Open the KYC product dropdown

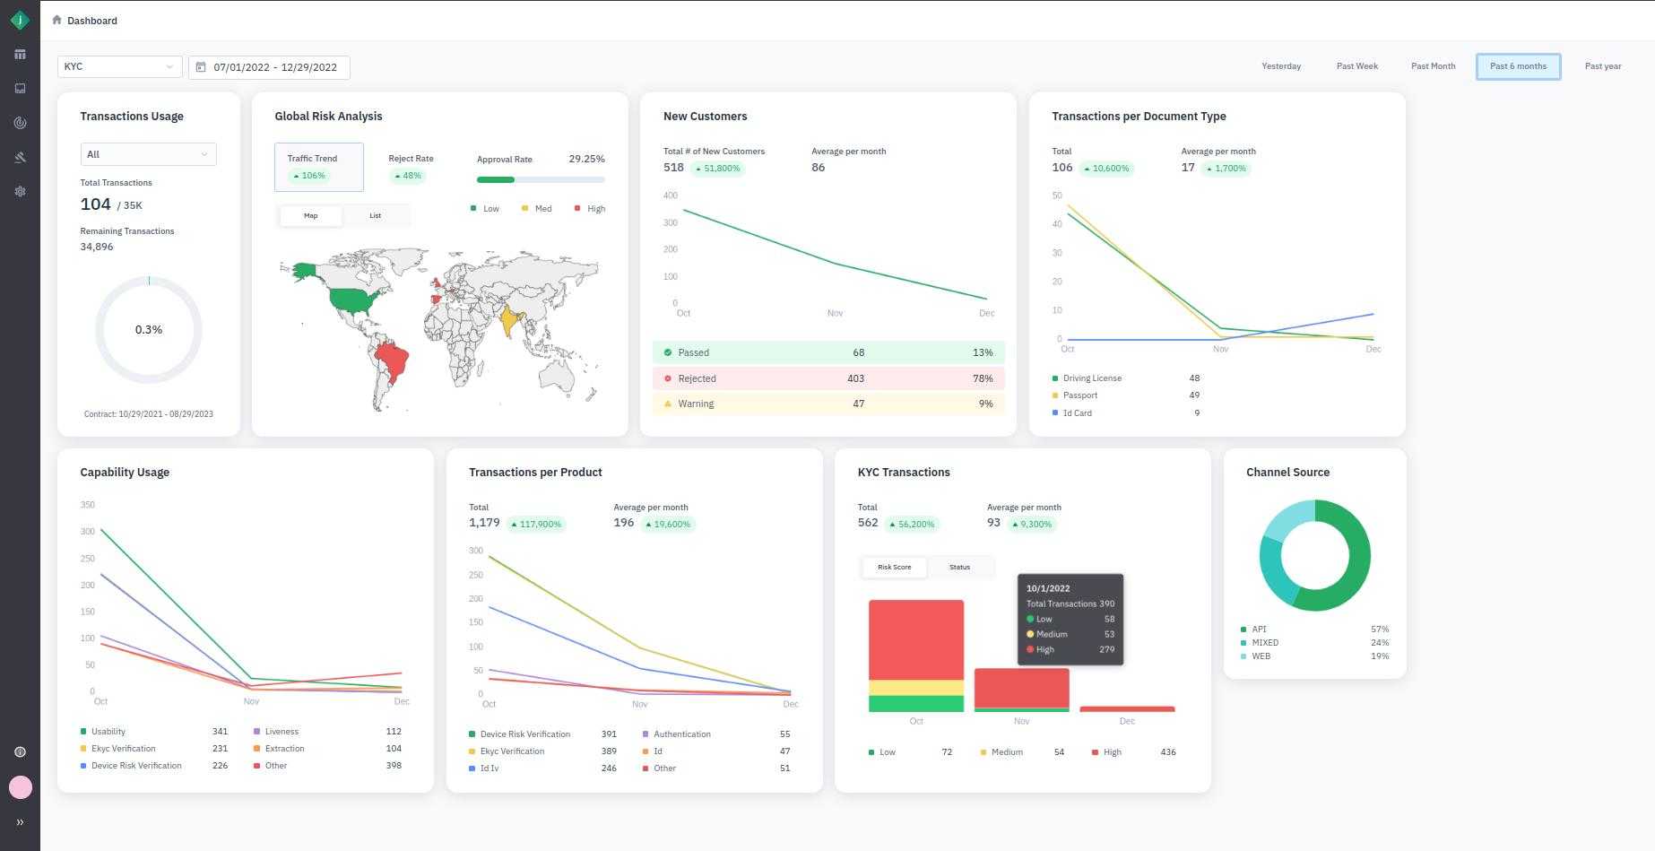pos(119,67)
